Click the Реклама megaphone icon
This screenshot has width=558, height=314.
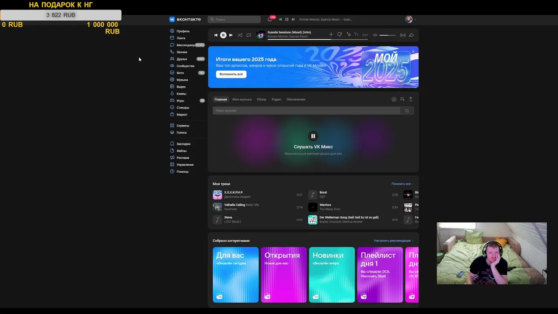tap(172, 158)
